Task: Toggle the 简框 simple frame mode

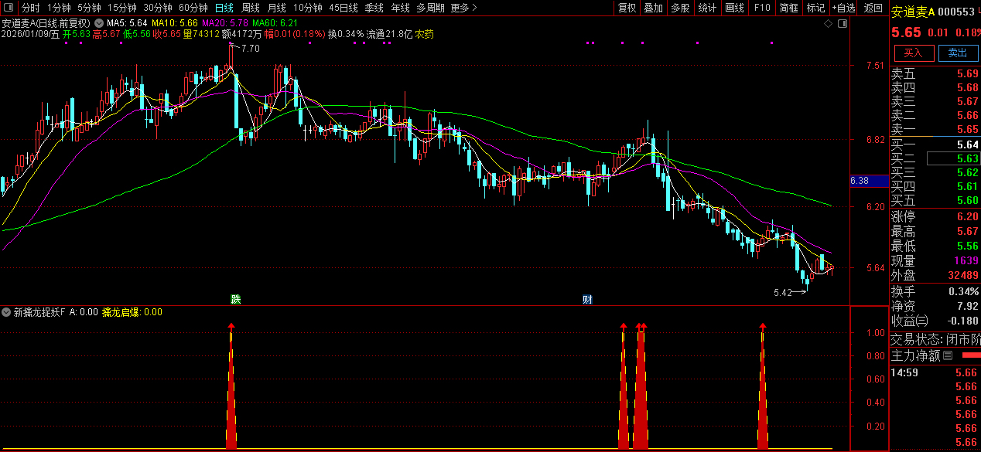Action: pyautogui.click(x=789, y=8)
